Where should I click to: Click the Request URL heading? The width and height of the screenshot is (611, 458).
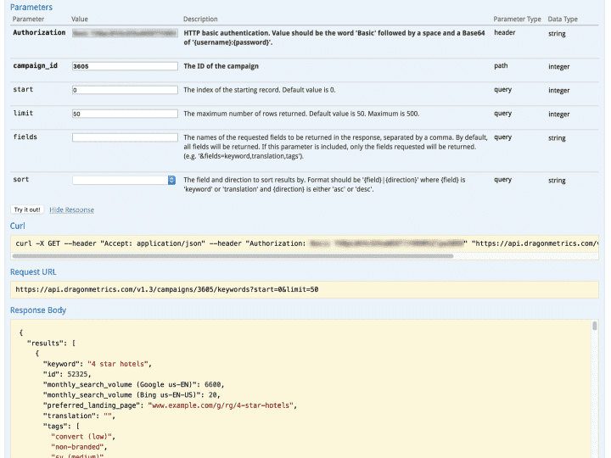(33, 271)
